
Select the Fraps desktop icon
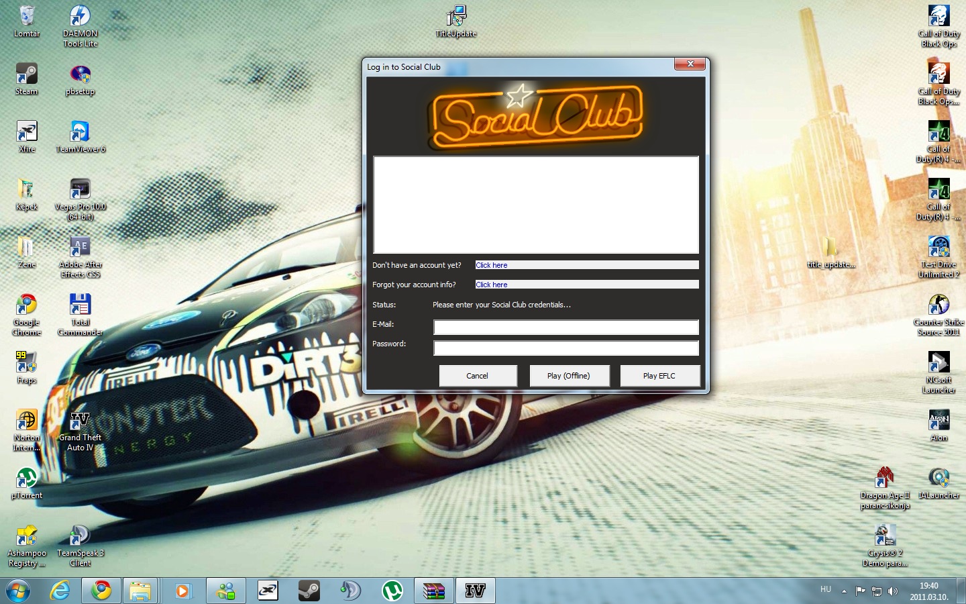pos(27,368)
